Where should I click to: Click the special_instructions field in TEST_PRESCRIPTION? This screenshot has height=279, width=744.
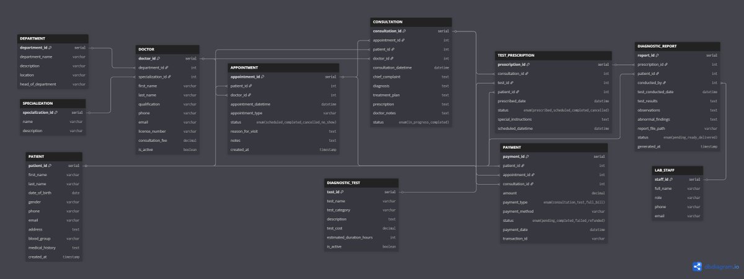click(553, 119)
